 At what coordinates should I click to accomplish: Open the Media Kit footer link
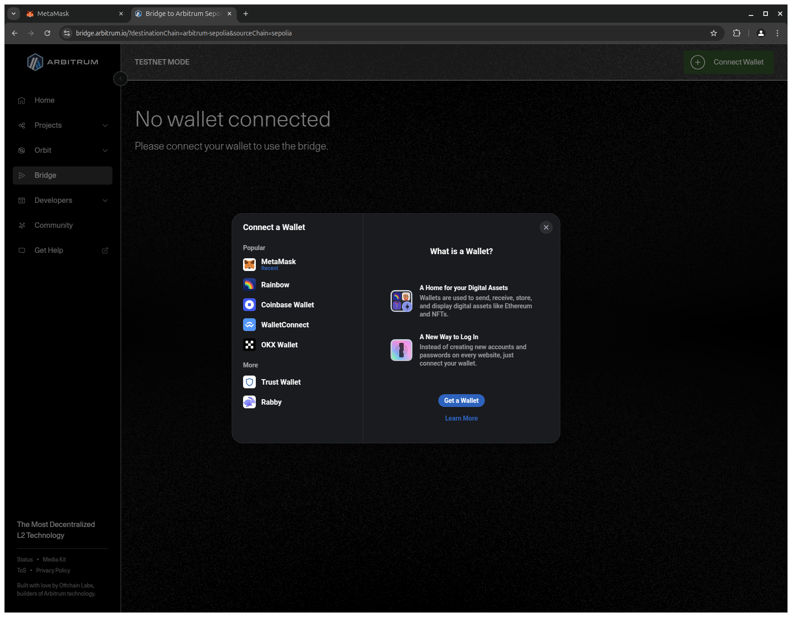click(x=54, y=560)
